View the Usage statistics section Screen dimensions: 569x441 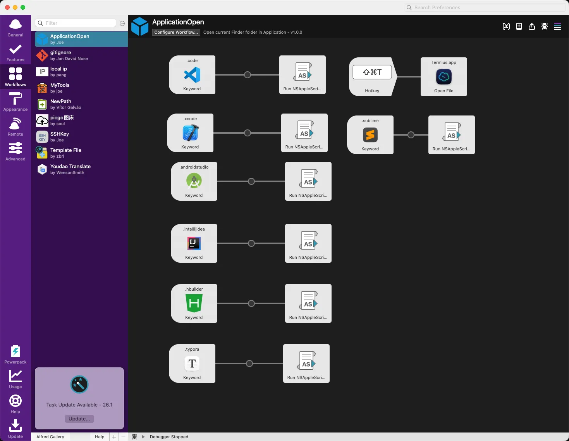[x=15, y=379]
